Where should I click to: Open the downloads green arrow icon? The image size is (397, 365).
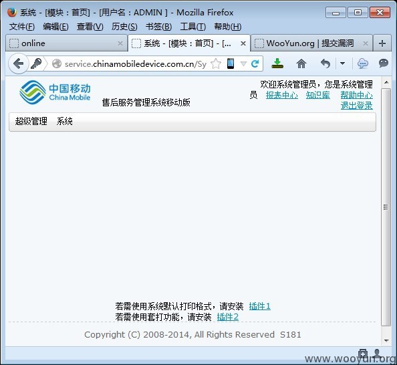pyautogui.click(x=277, y=64)
